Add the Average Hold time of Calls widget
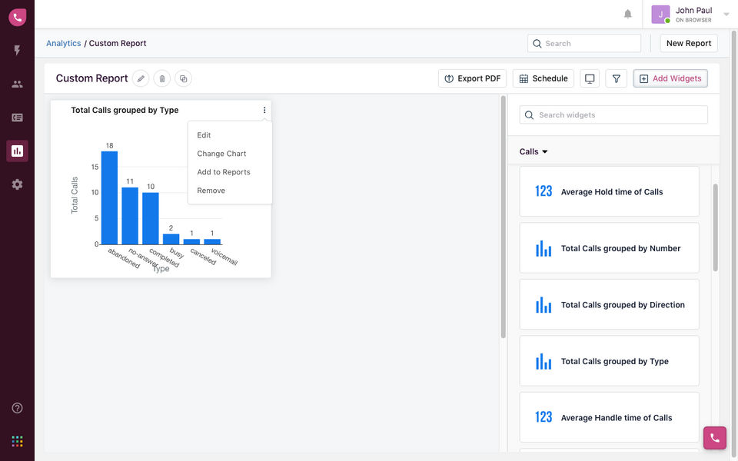 pyautogui.click(x=609, y=192)
